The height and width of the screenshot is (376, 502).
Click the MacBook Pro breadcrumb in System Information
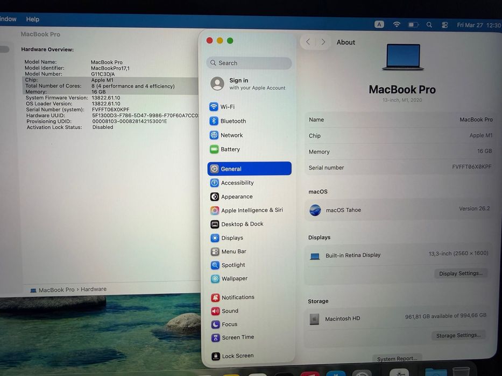(56, 290)
